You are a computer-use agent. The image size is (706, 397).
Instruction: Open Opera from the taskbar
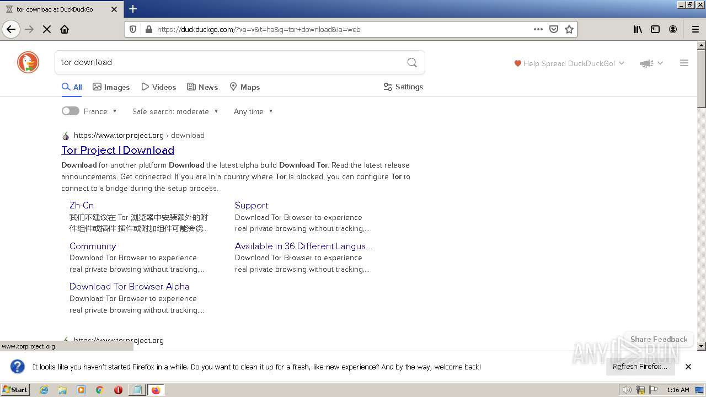tap(118, 390)
